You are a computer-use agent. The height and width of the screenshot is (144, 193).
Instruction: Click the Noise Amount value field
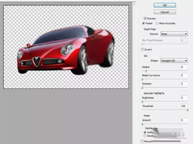point(184,120)
